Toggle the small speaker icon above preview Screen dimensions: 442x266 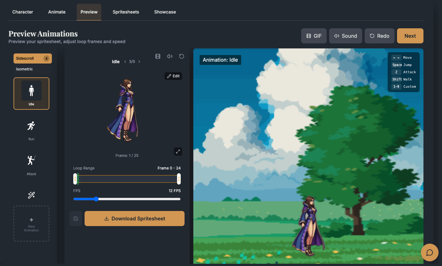click(170, 56)
